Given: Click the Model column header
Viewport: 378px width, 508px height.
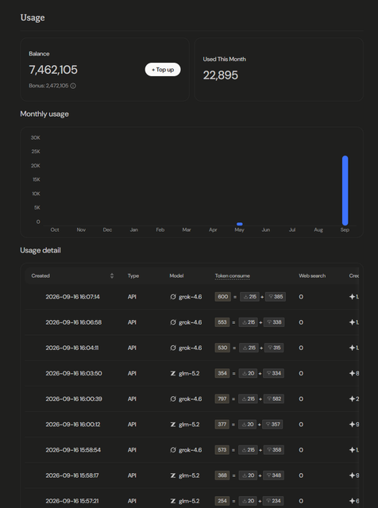Looking at the screenshot, I should pyautogui.click(x=176, y=275).
